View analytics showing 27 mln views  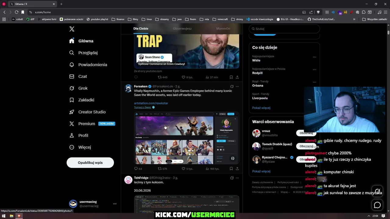(212, 77)
